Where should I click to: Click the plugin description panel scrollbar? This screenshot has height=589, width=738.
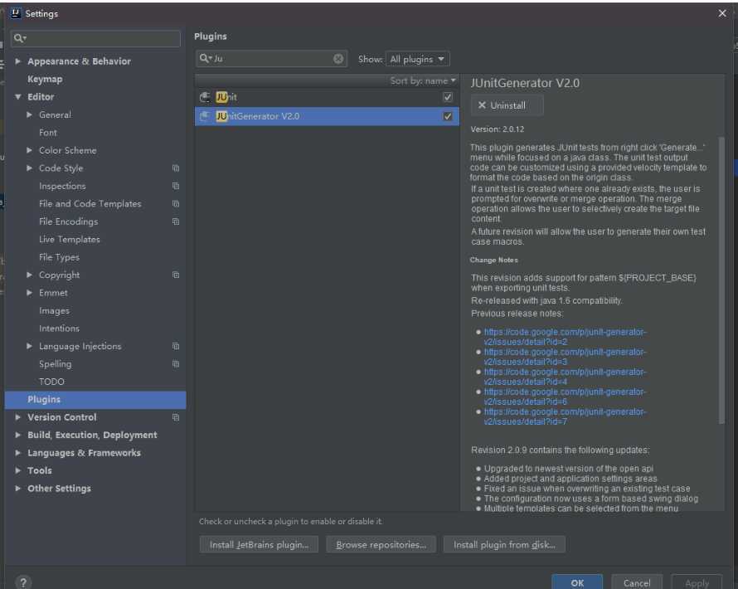click(721, 280)
